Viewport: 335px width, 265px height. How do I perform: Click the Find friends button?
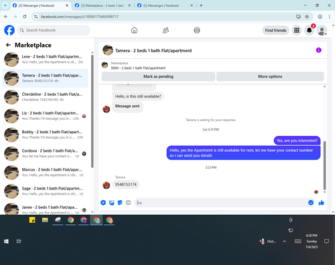click(x=275, y=30)
